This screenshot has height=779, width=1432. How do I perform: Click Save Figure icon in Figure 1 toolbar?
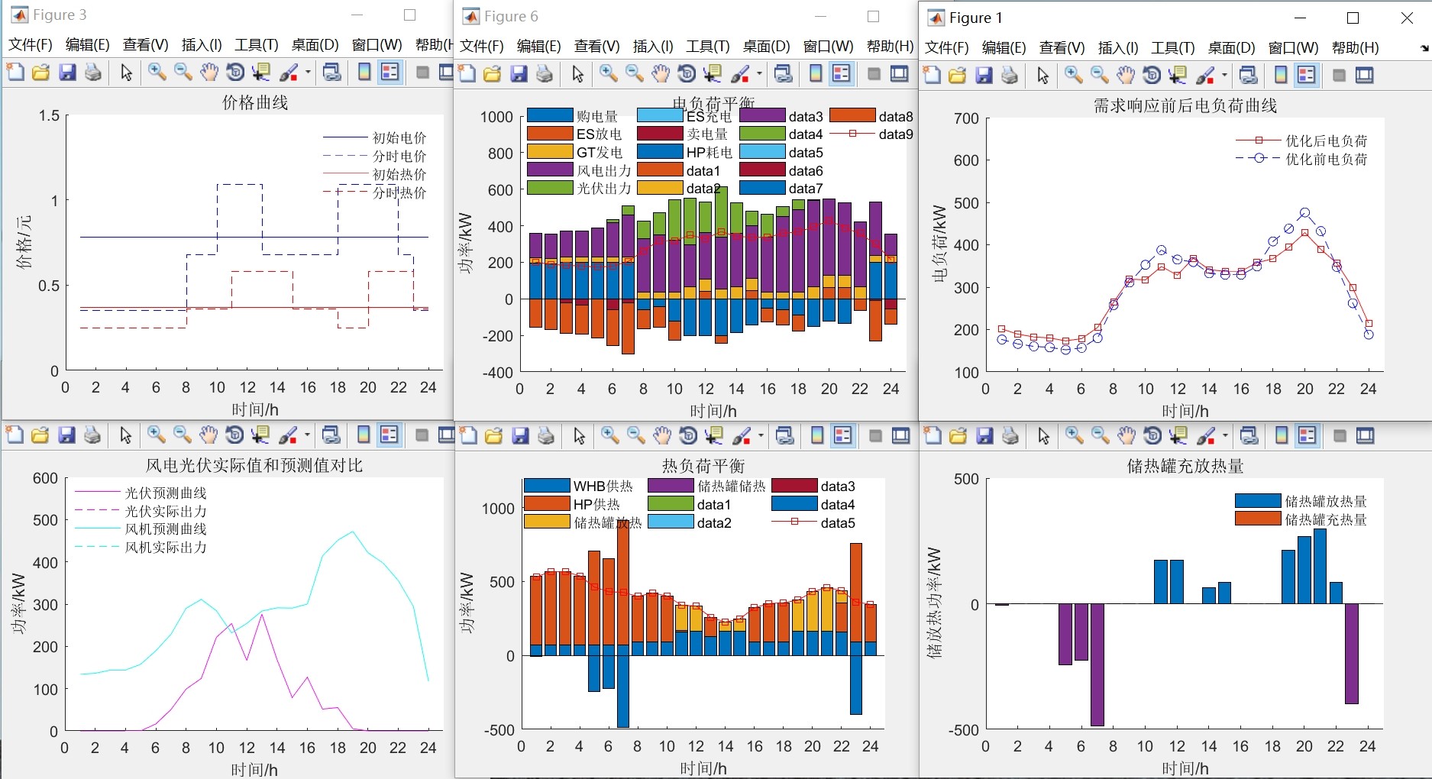pyautogui.click(x=984, y=75)
